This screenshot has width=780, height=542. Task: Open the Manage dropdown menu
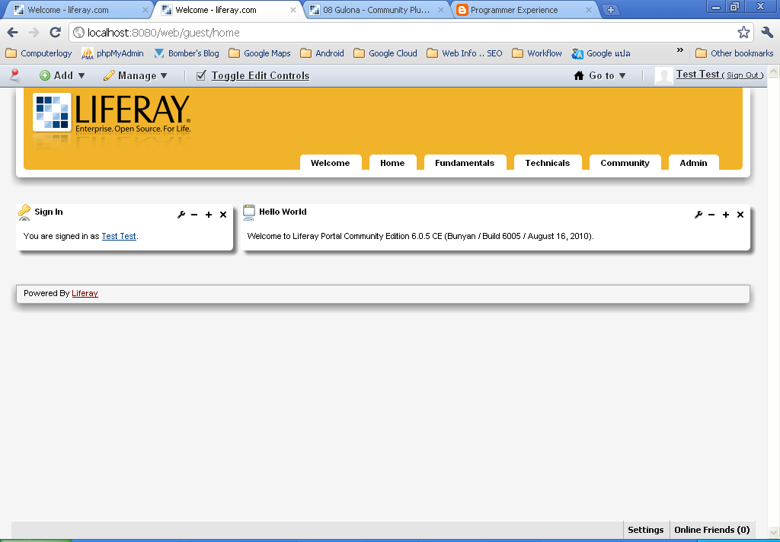point(136,75)
